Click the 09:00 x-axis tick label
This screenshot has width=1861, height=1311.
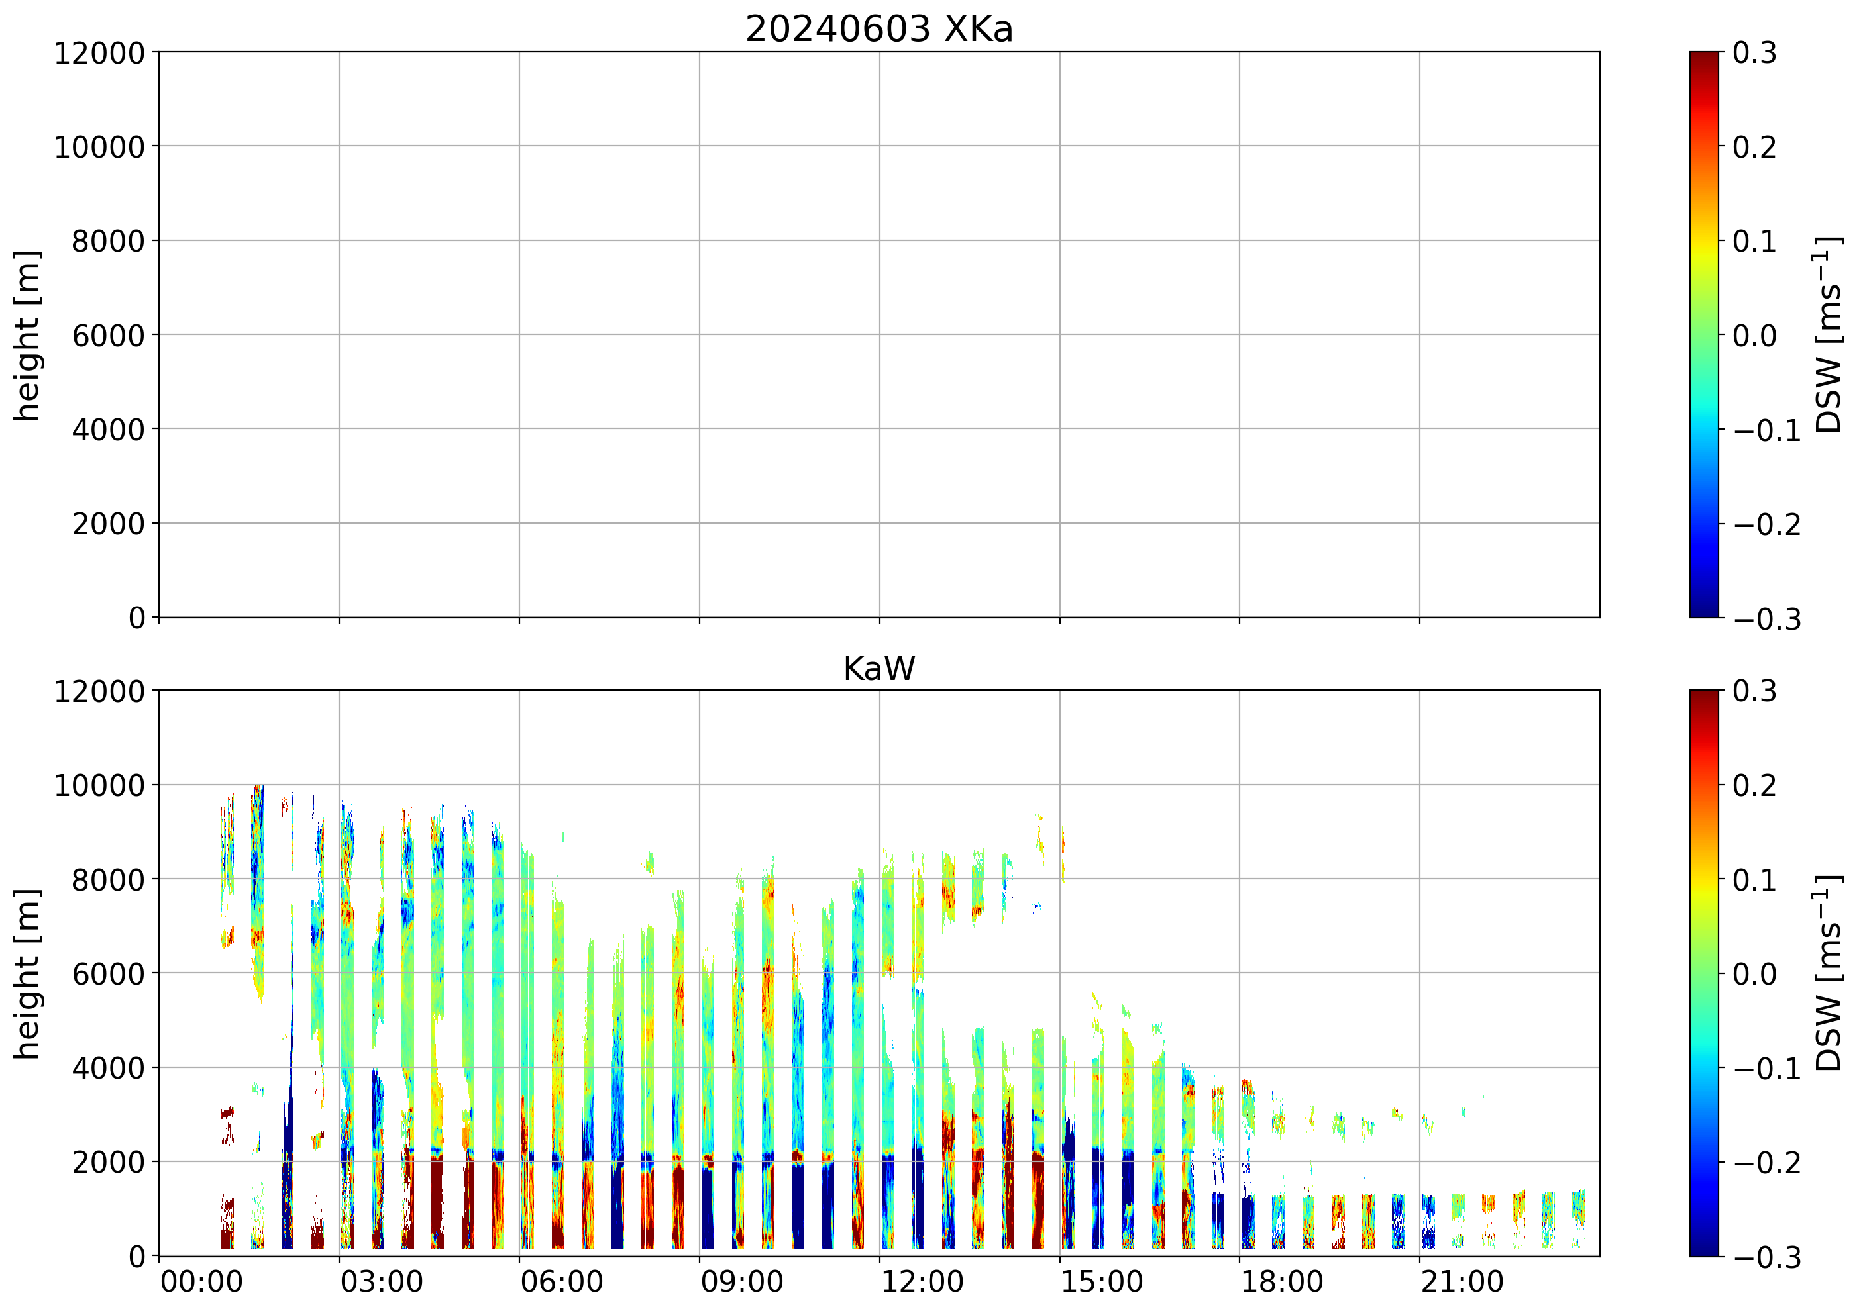[741, 1283]
